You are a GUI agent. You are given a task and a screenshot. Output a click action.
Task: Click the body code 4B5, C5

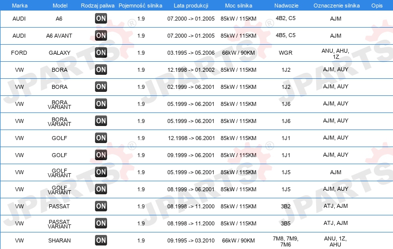286,35
